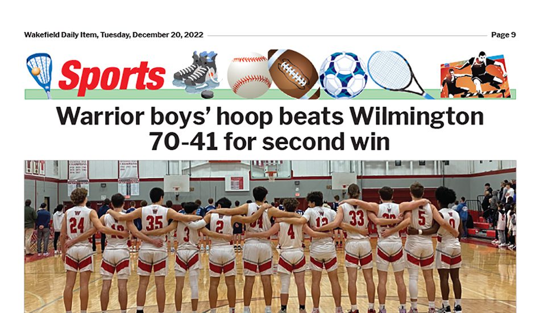The height and width of the screenshot is (313, 540).
Task: Open the Warrior boys' hoop headline
Action: tap(270, 129)
